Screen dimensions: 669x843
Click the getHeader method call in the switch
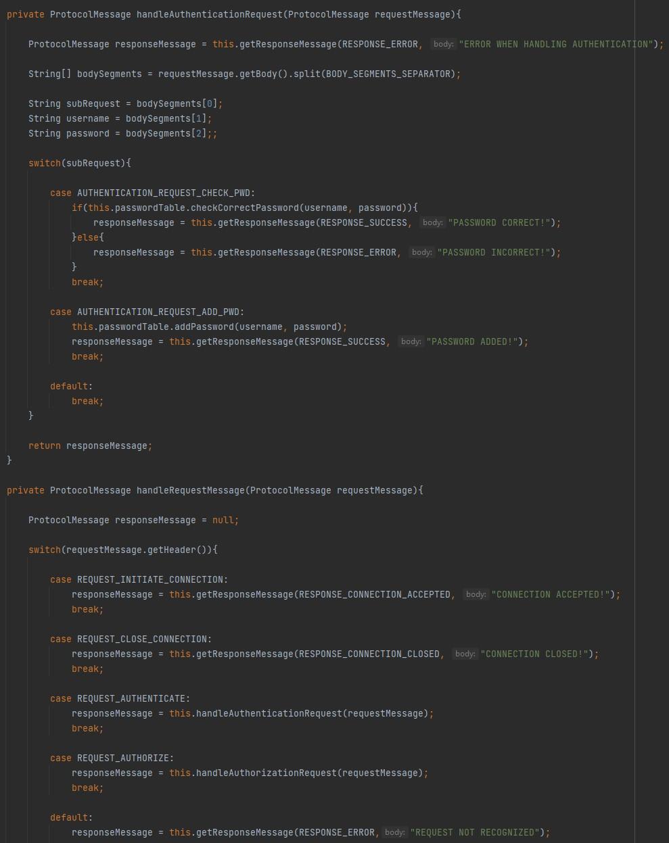[x=171, y=550]
